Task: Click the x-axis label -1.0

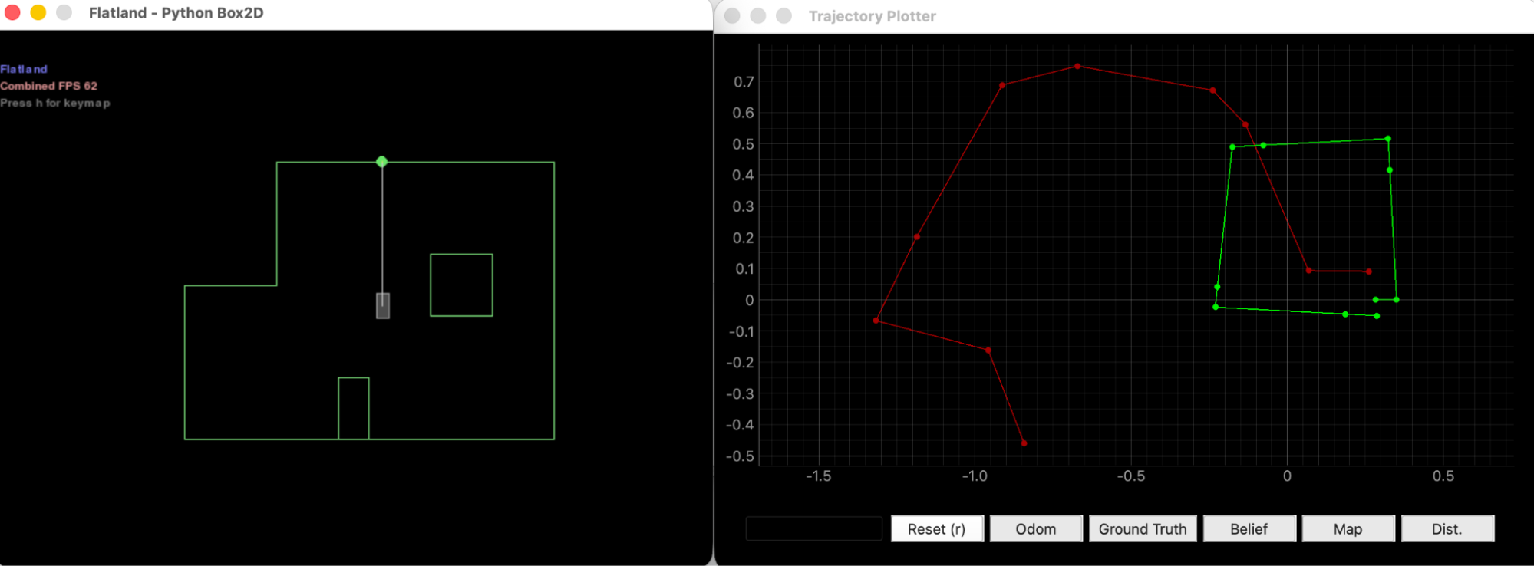Action: click(975, 476)
